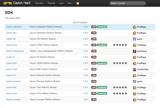Open the ceylon.html module link
This screenshot has height=108, width=160.
11,45
